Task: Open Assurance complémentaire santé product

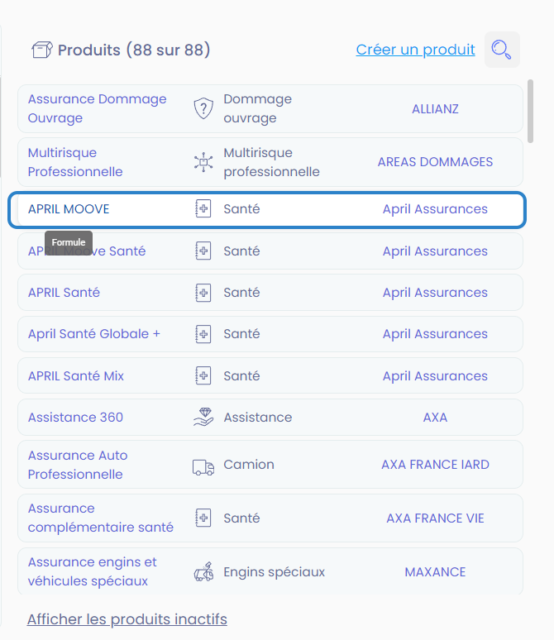Action: click(x=100, y=518)
